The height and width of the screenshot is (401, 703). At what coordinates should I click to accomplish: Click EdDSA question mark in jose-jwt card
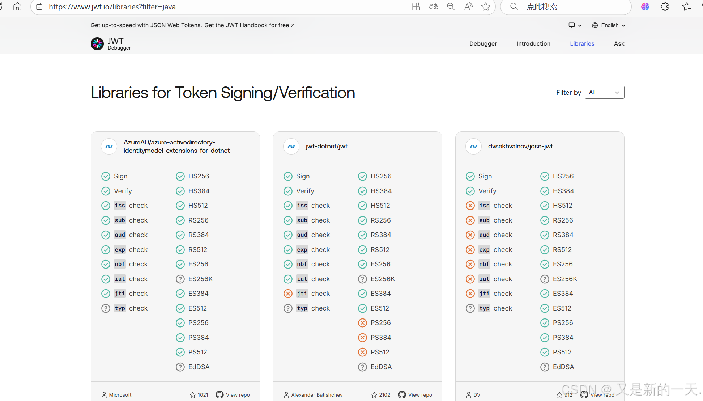(x=545, y=367)
